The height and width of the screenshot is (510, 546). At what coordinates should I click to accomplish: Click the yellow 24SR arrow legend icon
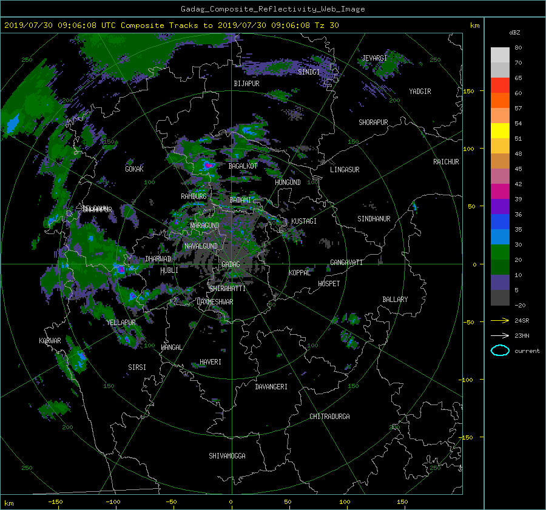click(500, 321)
